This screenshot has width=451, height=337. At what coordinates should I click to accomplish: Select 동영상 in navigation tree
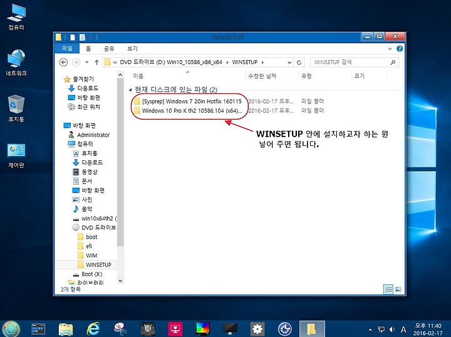click(85, 172)
